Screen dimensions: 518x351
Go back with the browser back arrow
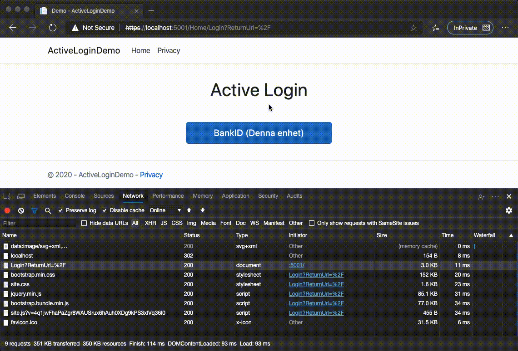[13, 28]
